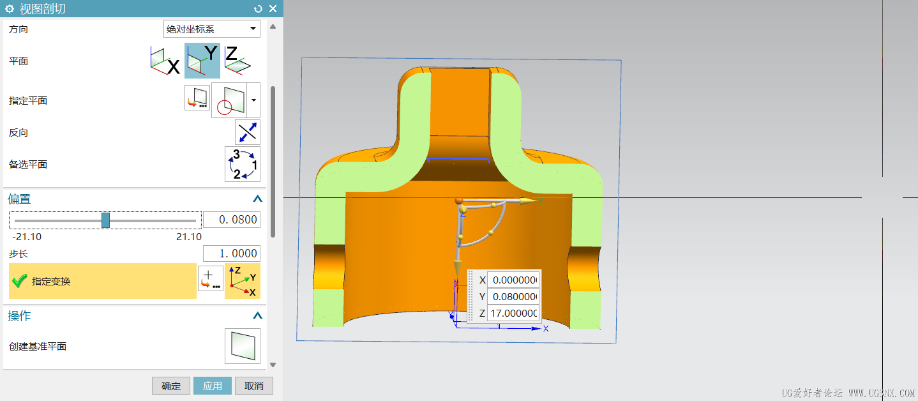
Task: Click the 应用 apply button
Action: pos(213,386)
